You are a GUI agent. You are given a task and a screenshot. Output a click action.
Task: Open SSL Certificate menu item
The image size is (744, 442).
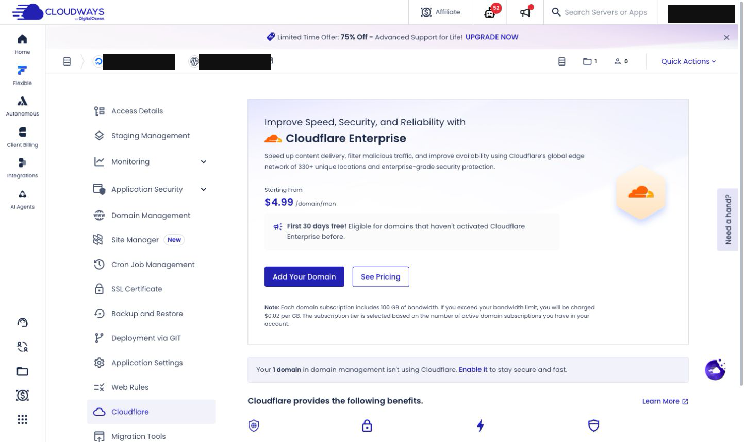tap(151, 289)
